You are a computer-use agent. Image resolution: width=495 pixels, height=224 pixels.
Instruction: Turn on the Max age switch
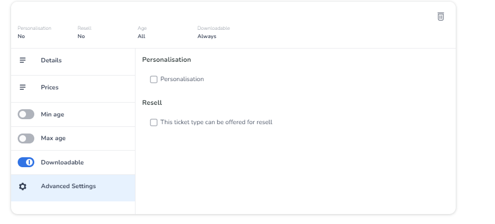(26, 138)
